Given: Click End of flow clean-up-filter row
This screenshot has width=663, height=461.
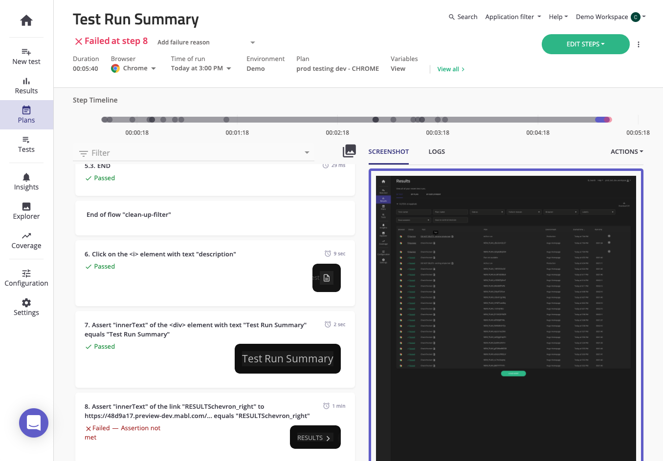Looking at the screenshot, I should pos(215,218).
